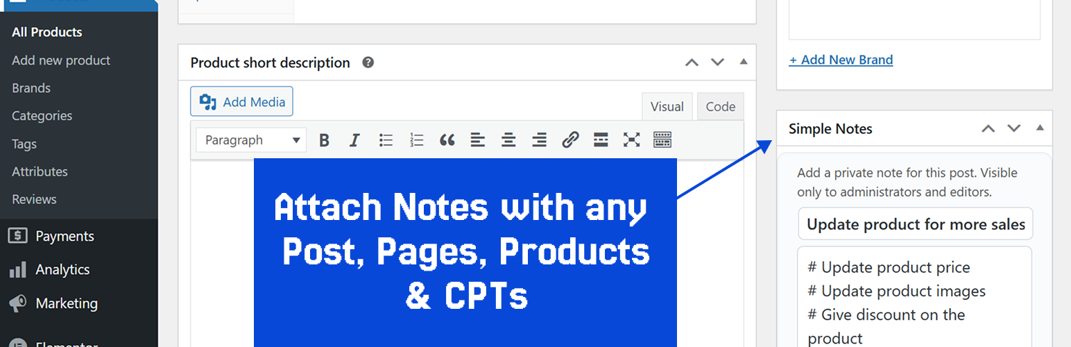Open Reviews submenu item
Screen dimensions: 1071x347
pos(34,199)
